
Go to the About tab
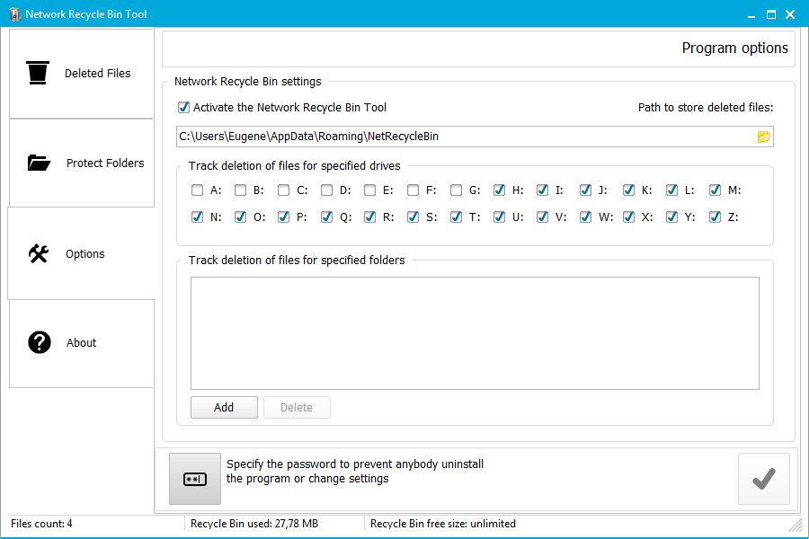pyautogui.click(x=82, y=342)
